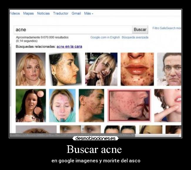
Task: Open thumbnail of person touching chin with finger
Action: pos(168,106)
